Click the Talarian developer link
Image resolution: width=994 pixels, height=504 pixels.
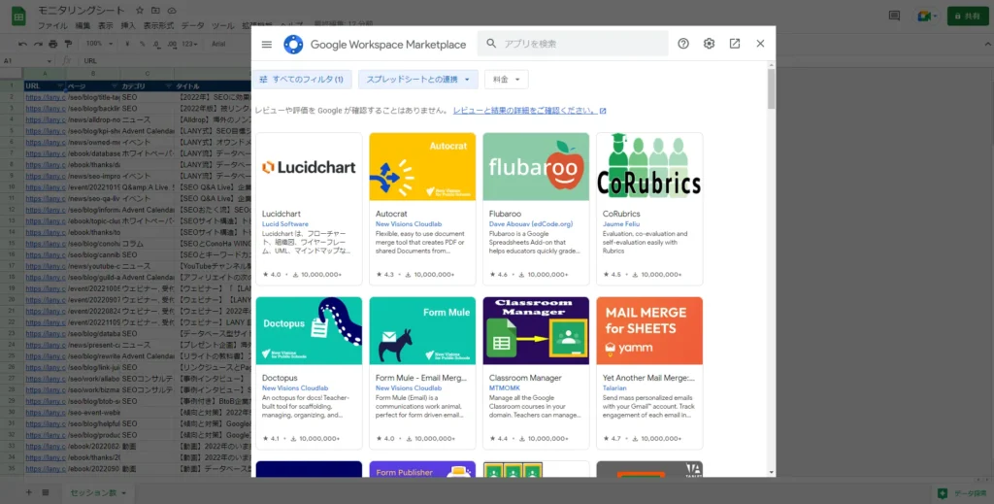614,388
